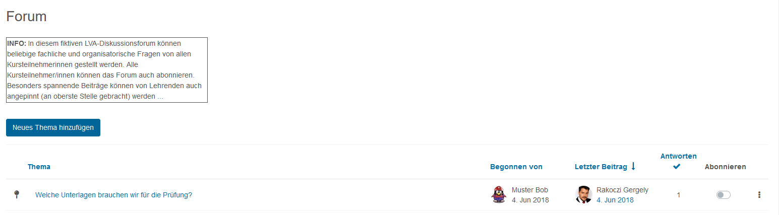
Task: Open Muster Bob's penguin avatar
Action: 499,194
